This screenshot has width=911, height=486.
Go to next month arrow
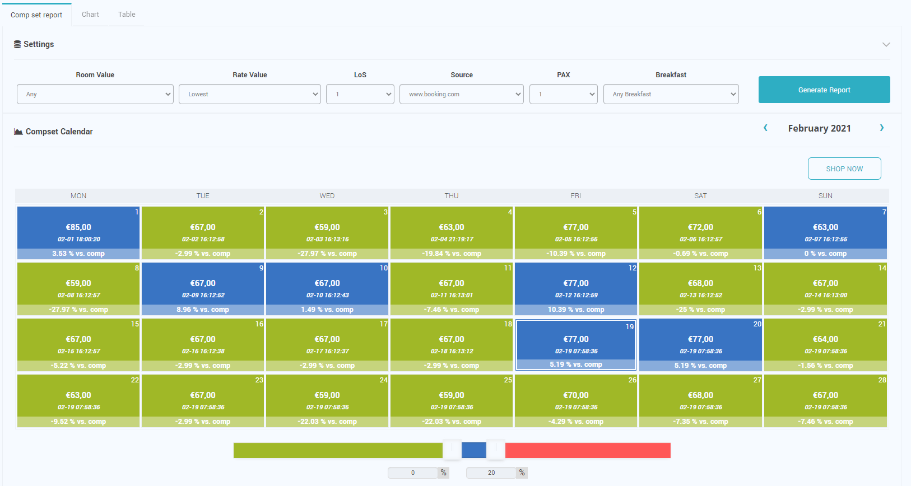881,128
